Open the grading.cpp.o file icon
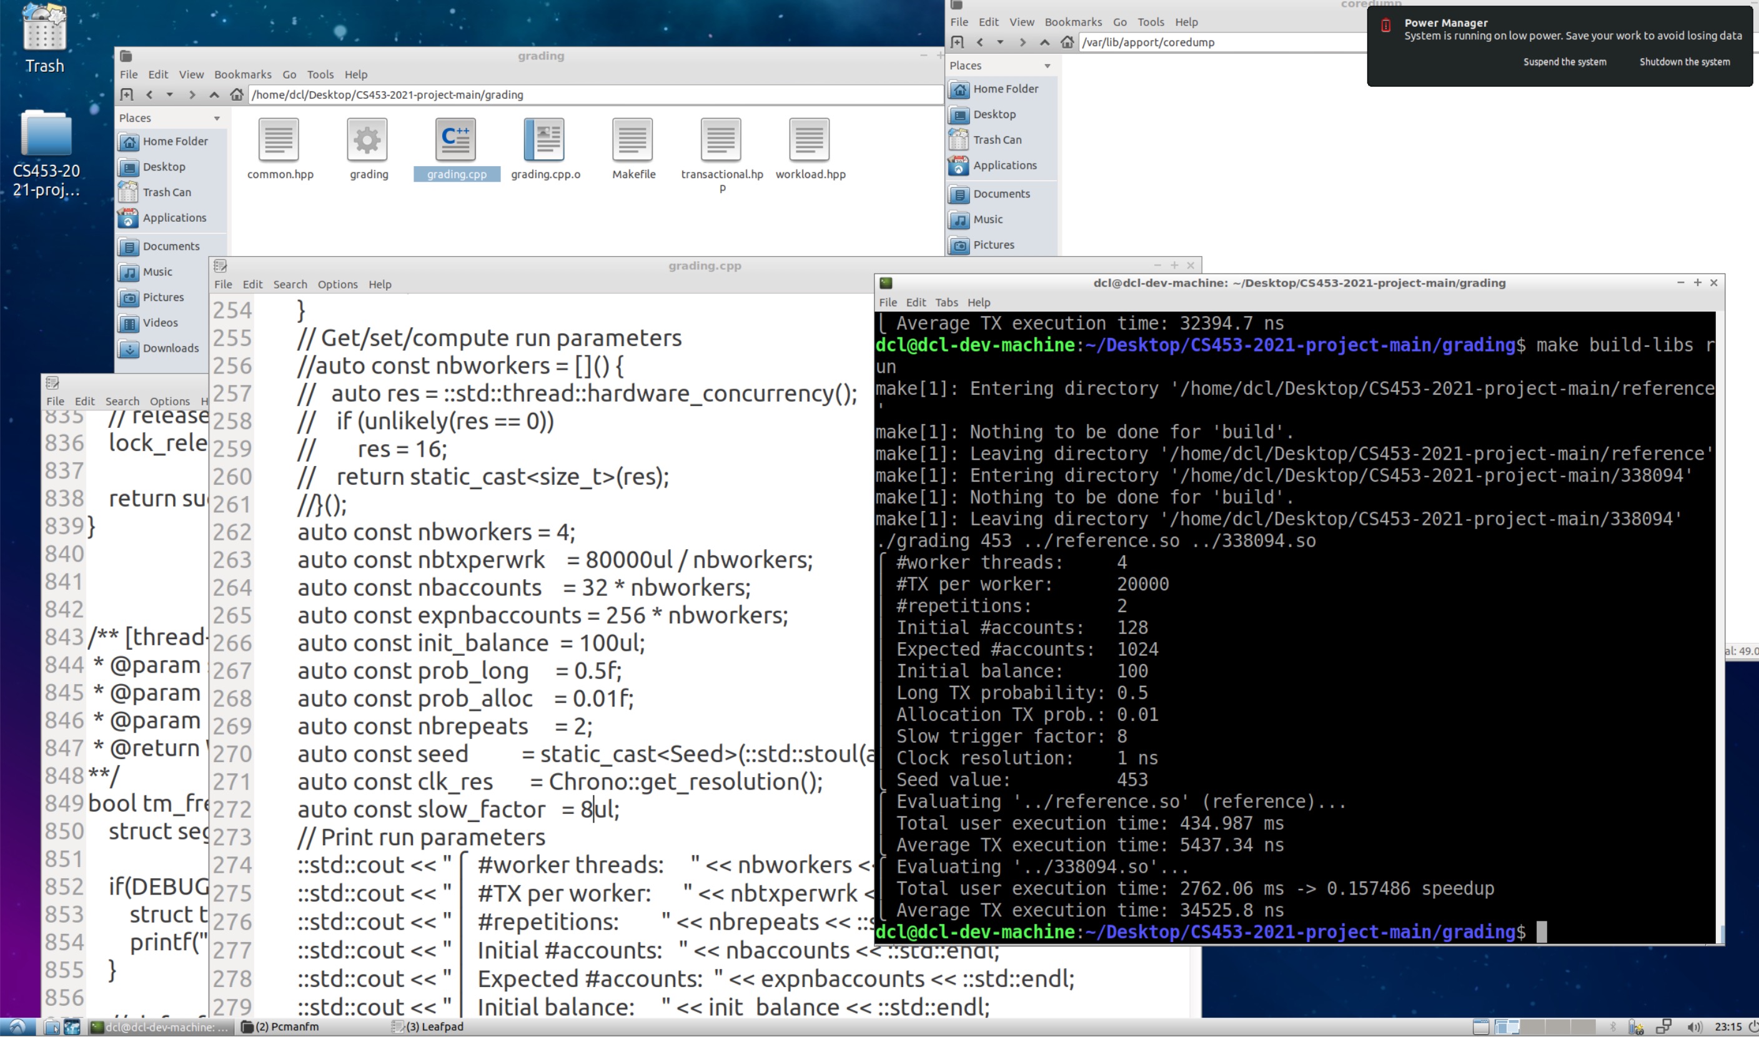The image size is (1759, 1037). pyautogui.click(x=544, y=139)
